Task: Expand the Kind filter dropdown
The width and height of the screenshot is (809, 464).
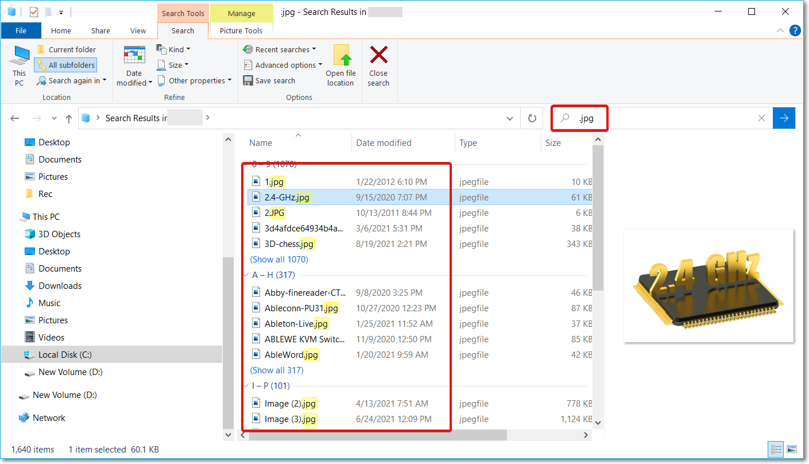Action: pos(173,49)
